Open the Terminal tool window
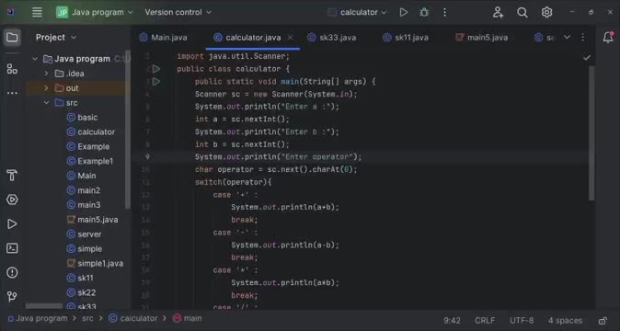 [x=12, y=248]
